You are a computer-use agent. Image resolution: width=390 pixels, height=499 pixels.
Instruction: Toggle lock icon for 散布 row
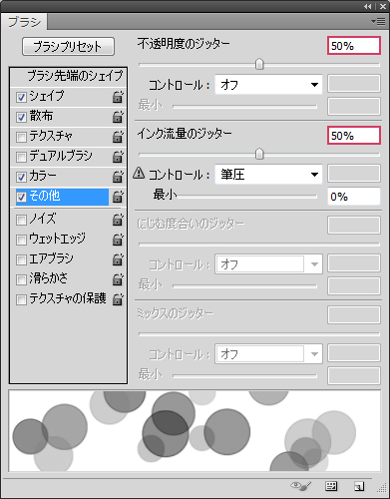coord(118,117)
